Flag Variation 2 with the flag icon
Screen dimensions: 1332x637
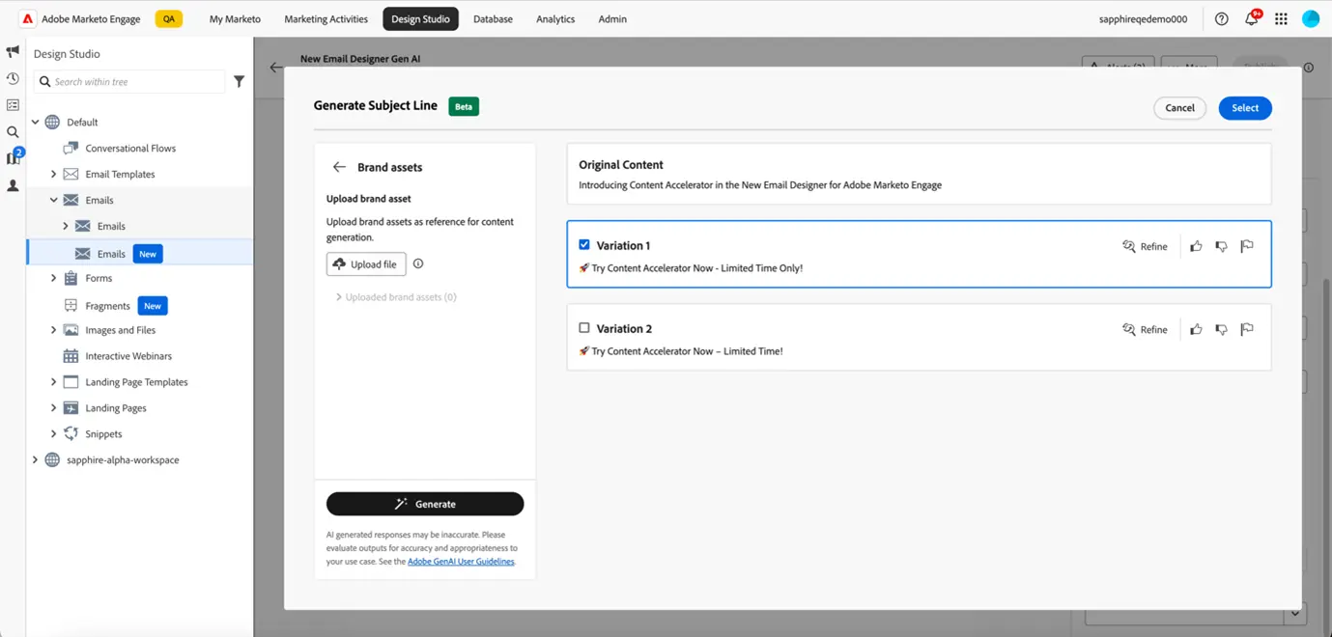(x=1247, y=329)
